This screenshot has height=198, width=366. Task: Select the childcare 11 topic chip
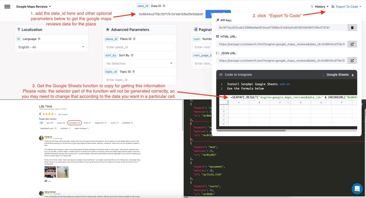[x=65, y=128]
